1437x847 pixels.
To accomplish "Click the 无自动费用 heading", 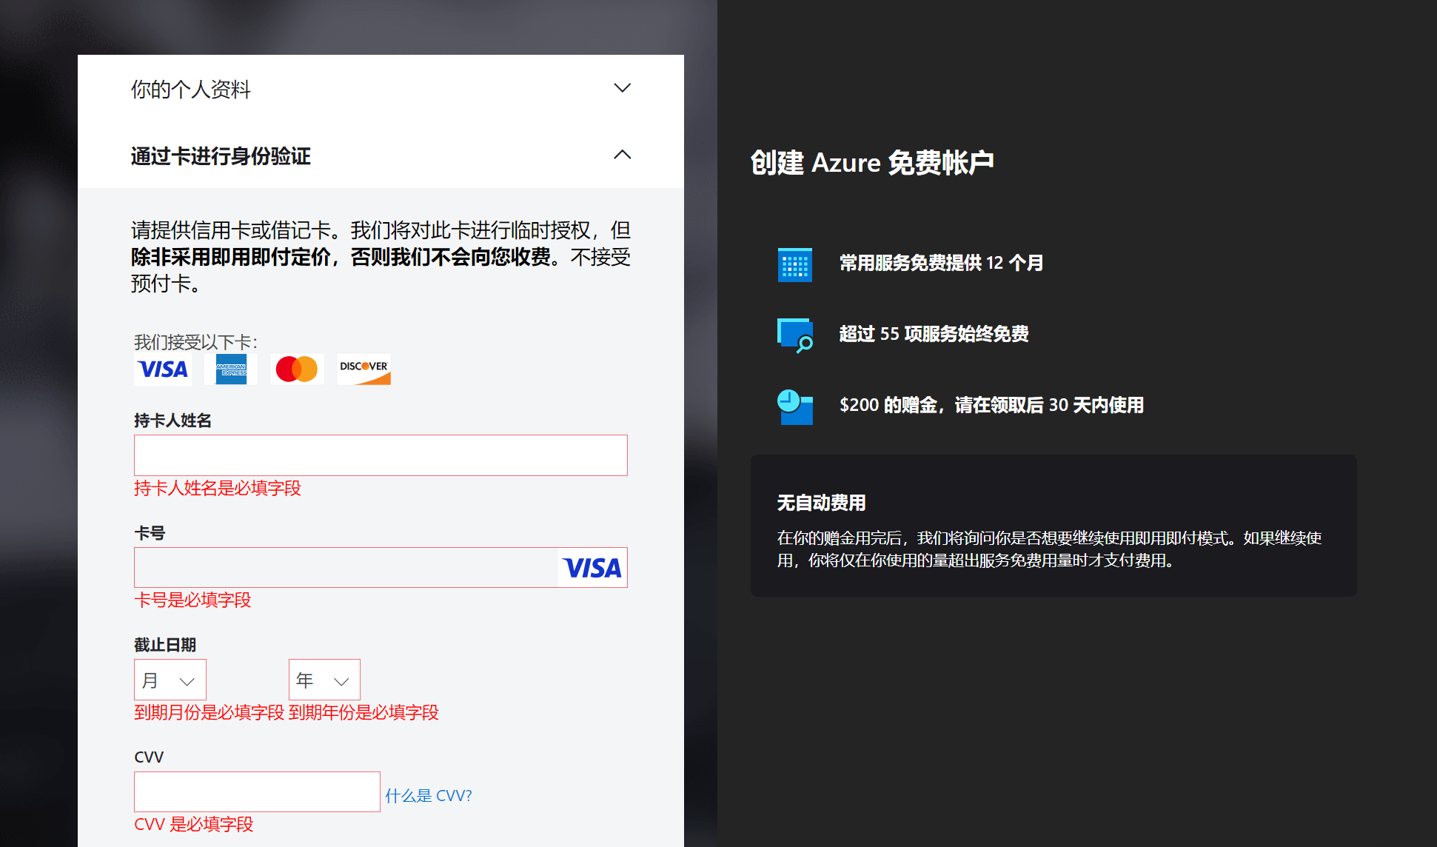I will click(x=821, y=503).
